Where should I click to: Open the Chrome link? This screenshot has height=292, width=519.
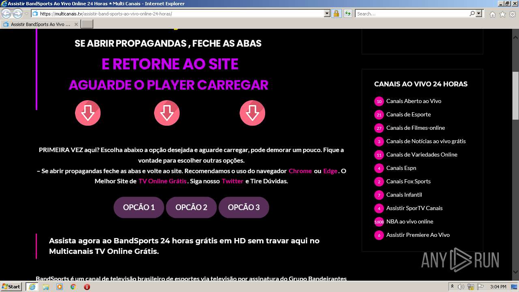[x=300, y=171]
